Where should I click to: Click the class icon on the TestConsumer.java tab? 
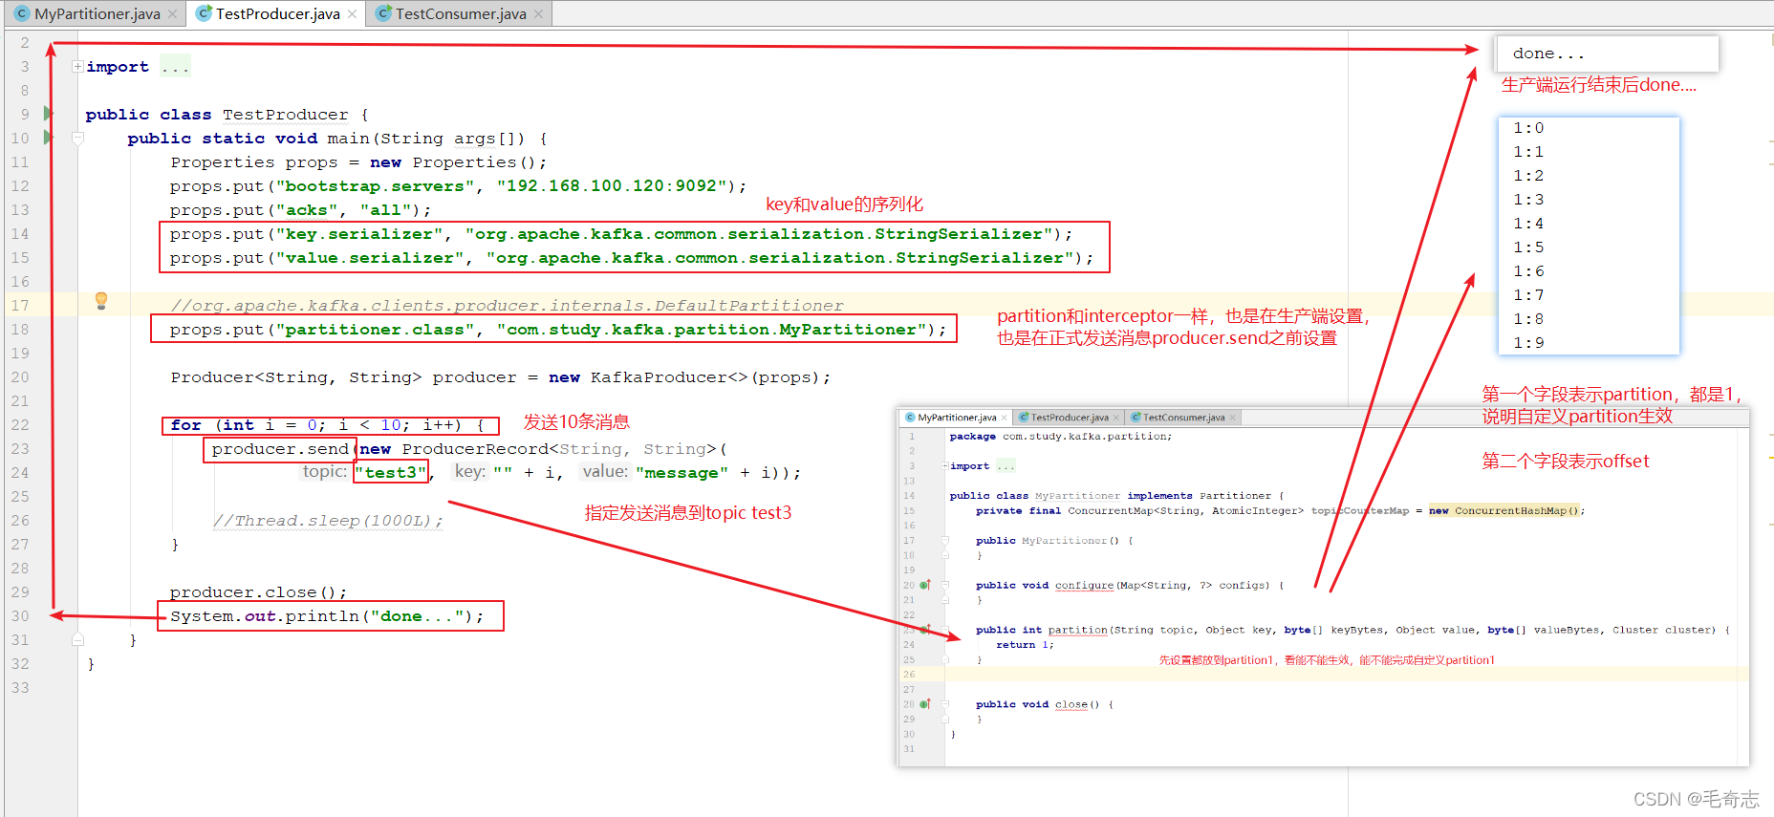pyautogui.click(x=383, y=13)
